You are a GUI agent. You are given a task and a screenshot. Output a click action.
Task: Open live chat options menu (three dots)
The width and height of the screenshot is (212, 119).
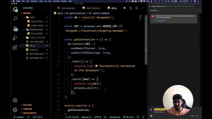point(198,10)
